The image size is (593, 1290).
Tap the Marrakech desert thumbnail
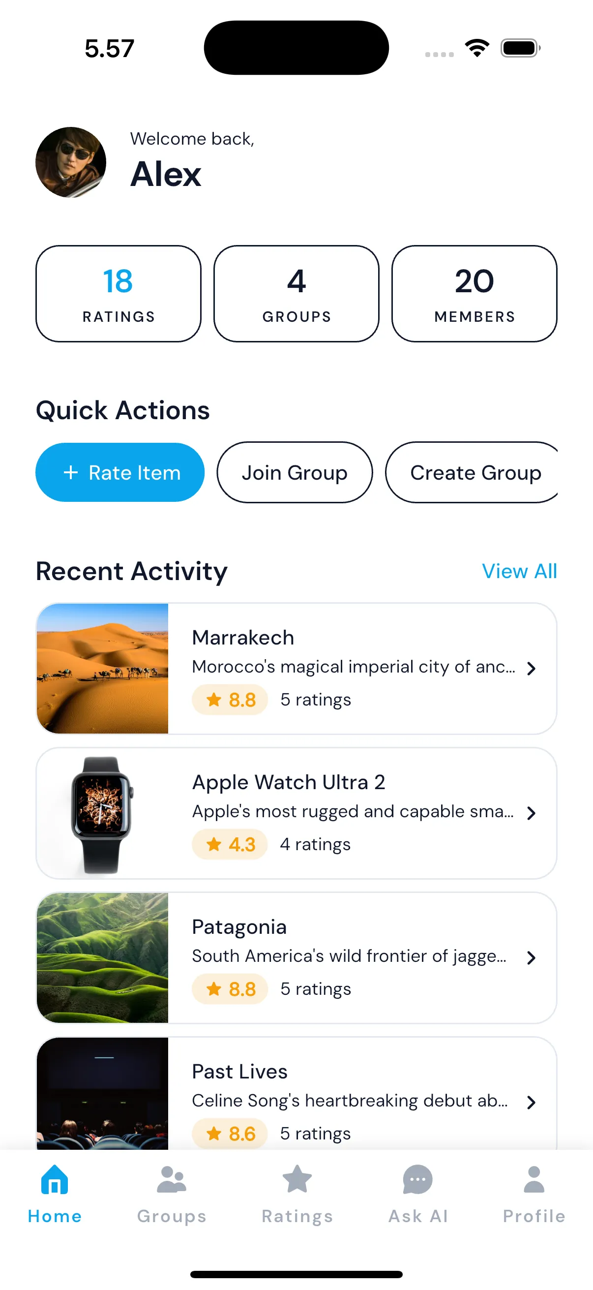click(103, 669)
